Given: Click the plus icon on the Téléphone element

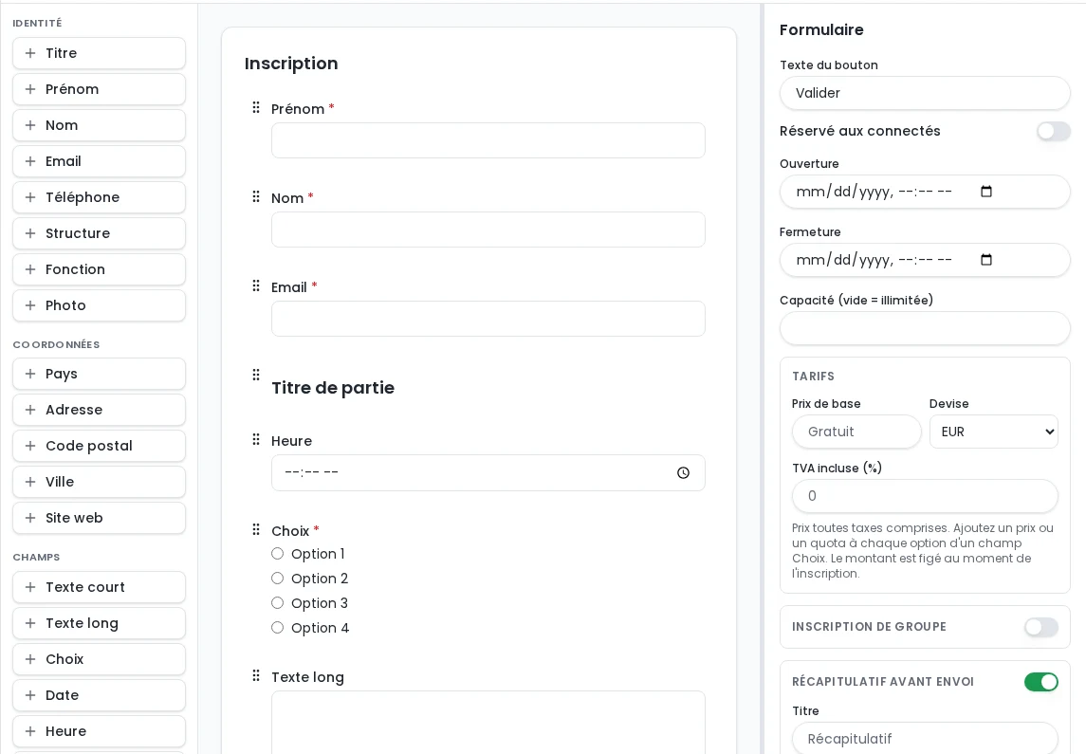Looking at the screenshot, I should click(30, 197).
